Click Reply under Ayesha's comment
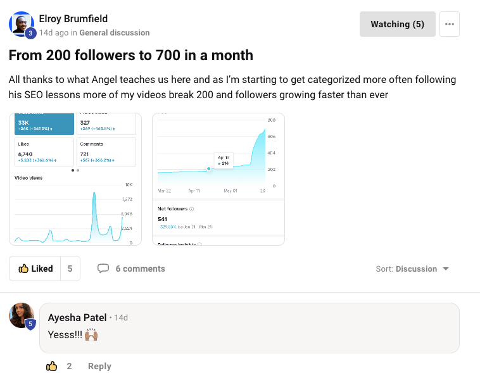Screen dimensions: 480x373 point(99,366)
